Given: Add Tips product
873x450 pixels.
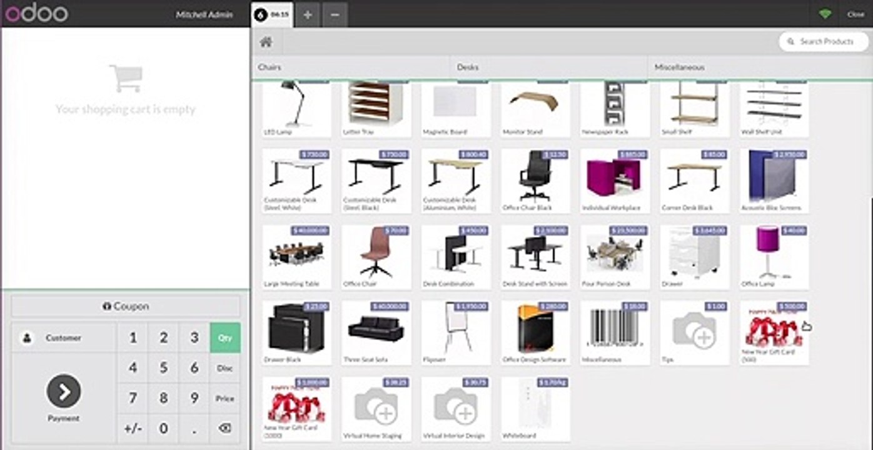Looking at the screenshot, I should click(x=695, y=333).
